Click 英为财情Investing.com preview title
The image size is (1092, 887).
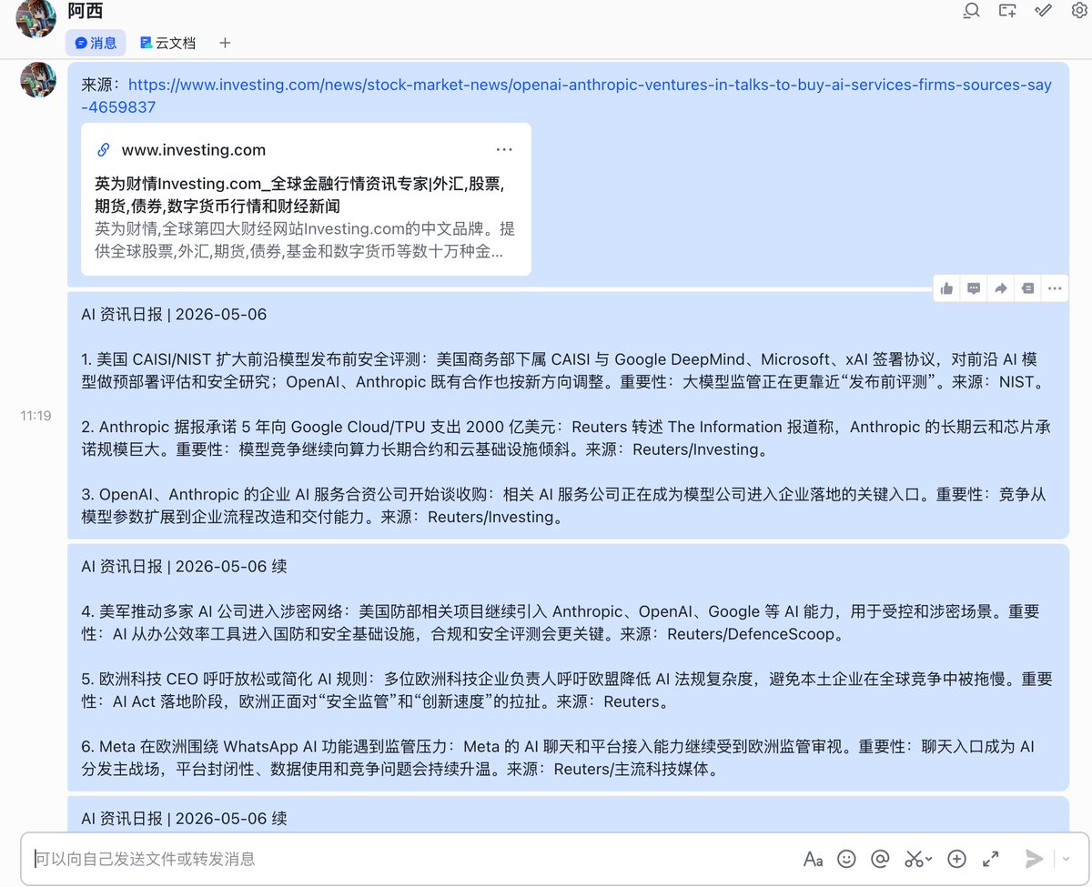(x=299, y=195)
